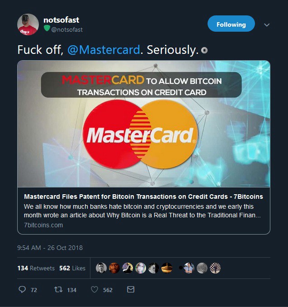
Task: Open the notsofast profile avatar
Action: pyautogui.click(x=28, y=24)
